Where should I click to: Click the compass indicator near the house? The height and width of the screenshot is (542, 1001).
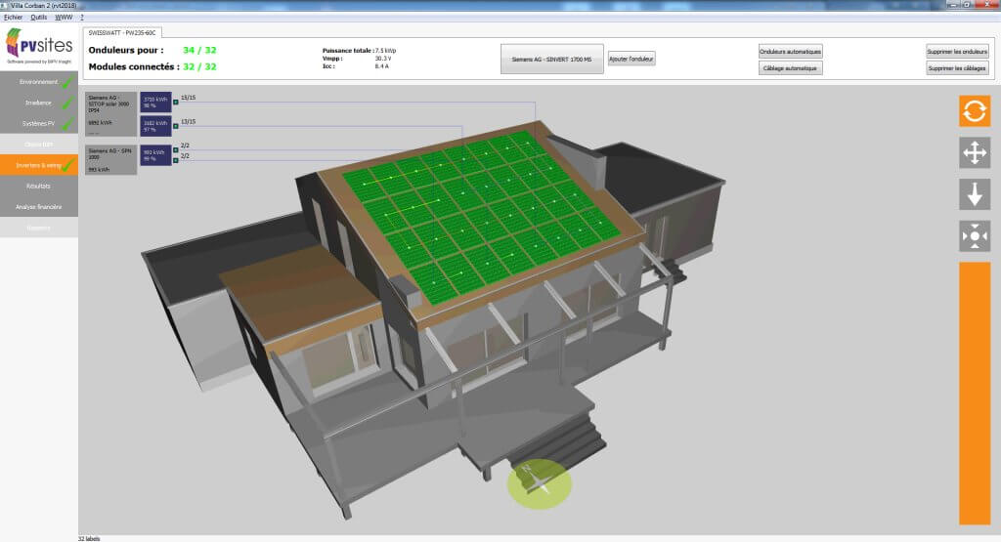coord(539,481)
